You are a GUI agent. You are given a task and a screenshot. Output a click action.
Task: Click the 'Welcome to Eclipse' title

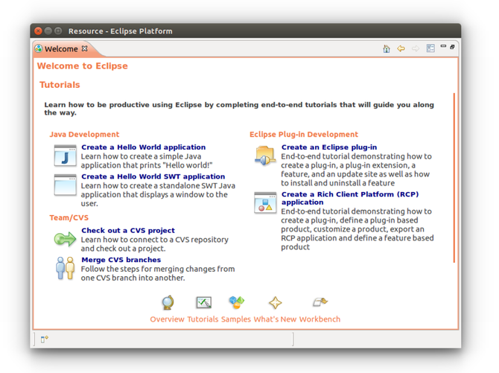(83, 66)
